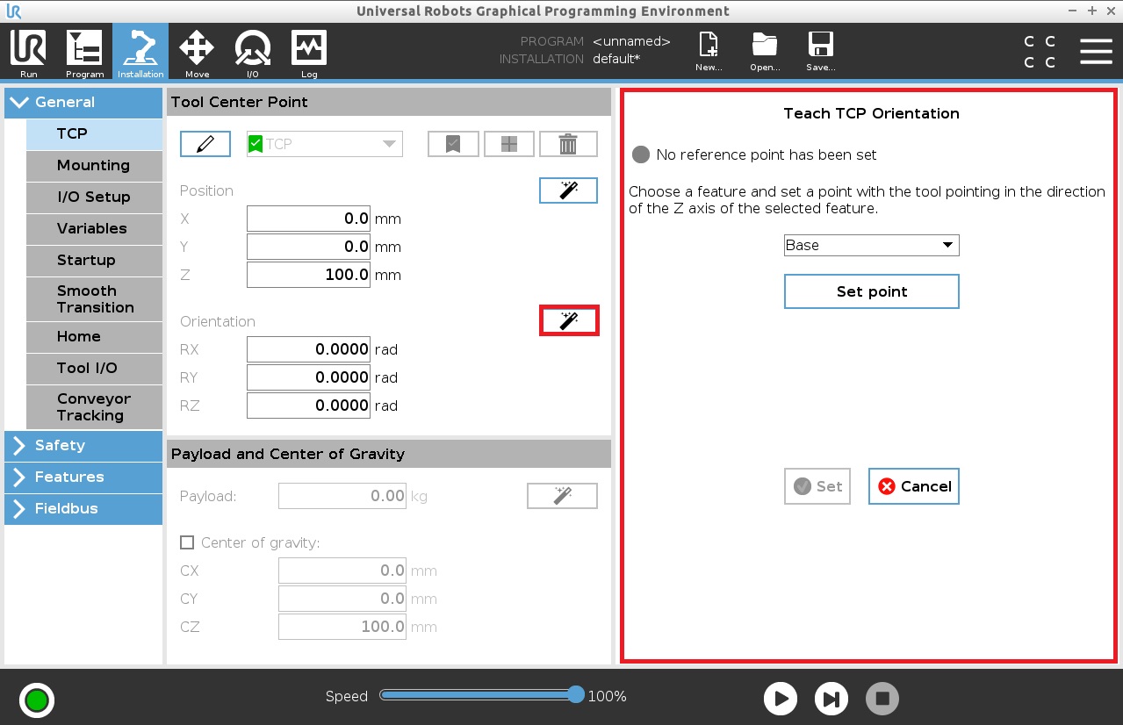
Task: Switch to the Program tab
Action: pos(84,52)
